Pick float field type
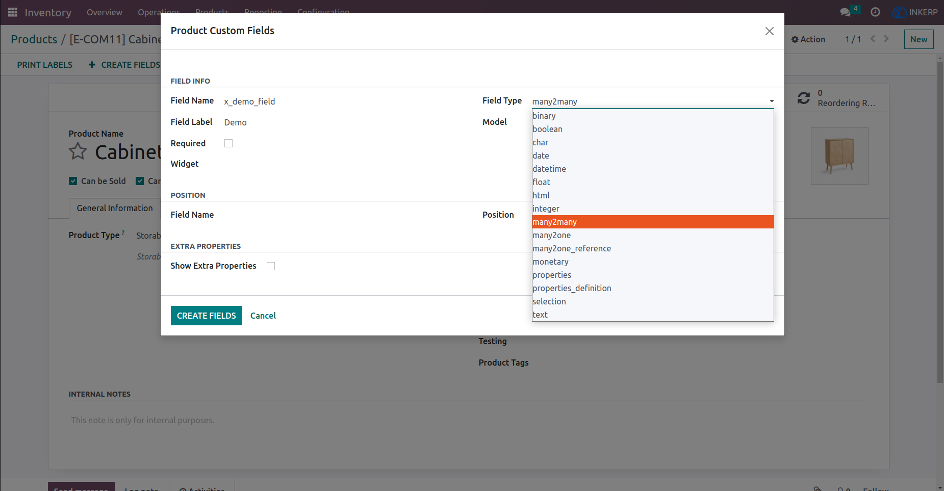 [653, 182]
